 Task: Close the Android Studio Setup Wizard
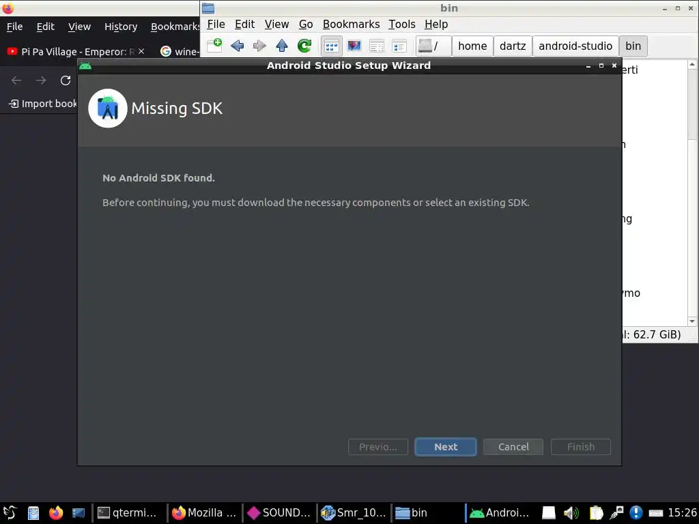point(614,65)
